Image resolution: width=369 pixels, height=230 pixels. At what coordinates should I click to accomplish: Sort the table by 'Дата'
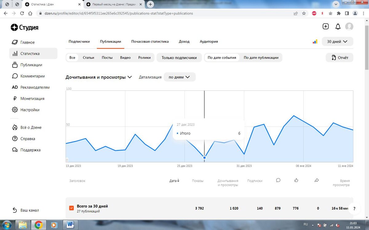(x=174, y=181)
